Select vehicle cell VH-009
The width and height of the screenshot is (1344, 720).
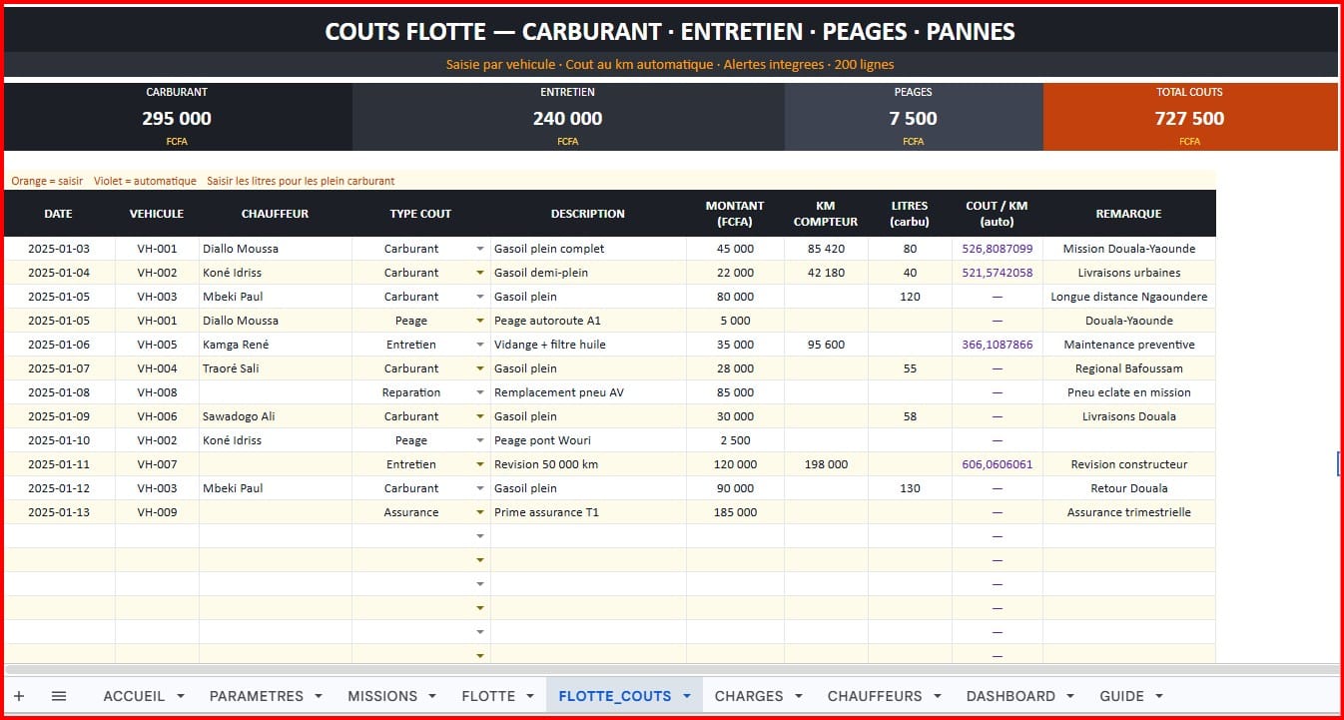pos(157,512)
